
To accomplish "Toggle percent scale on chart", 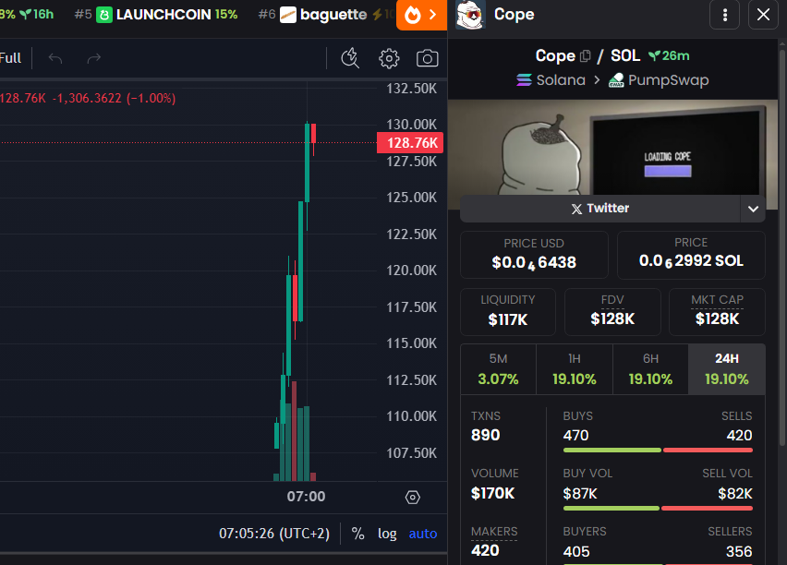I will 357,534.
